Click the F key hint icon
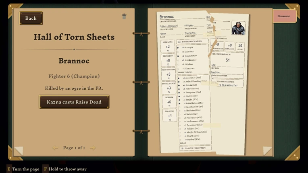The height and width of the screenshot is (173, 308). click(x=46, y=169)
